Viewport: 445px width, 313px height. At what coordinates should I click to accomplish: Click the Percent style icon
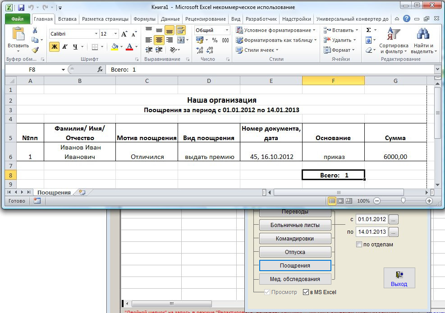point(215,40)
